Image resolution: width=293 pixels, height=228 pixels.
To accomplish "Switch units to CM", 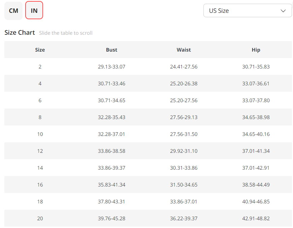I will 13,11.
